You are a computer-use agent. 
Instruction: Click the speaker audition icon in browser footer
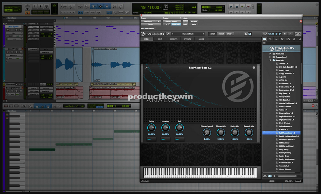point(270,176)
